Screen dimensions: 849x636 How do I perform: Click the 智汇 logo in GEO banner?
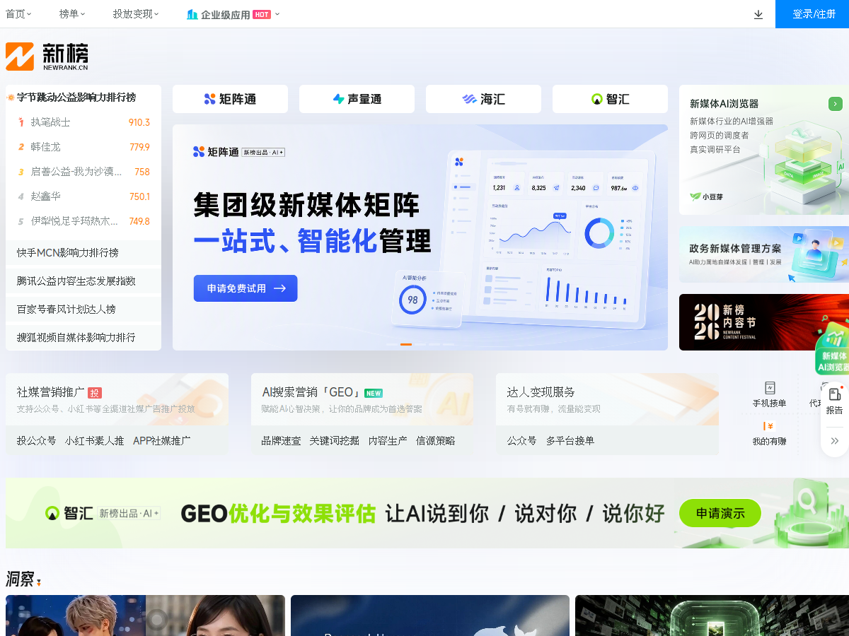tap(69, 514)
